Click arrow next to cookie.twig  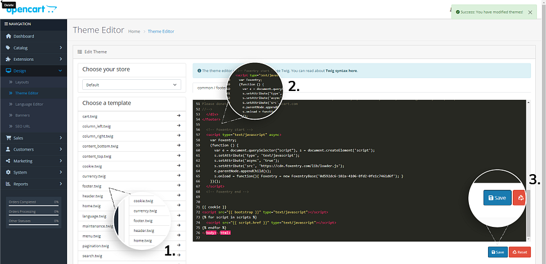[178, 166]
